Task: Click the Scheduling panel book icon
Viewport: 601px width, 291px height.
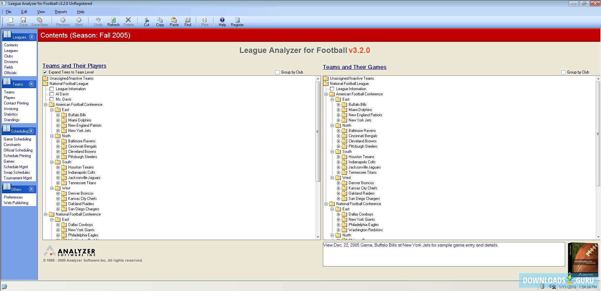Action: 7,129
